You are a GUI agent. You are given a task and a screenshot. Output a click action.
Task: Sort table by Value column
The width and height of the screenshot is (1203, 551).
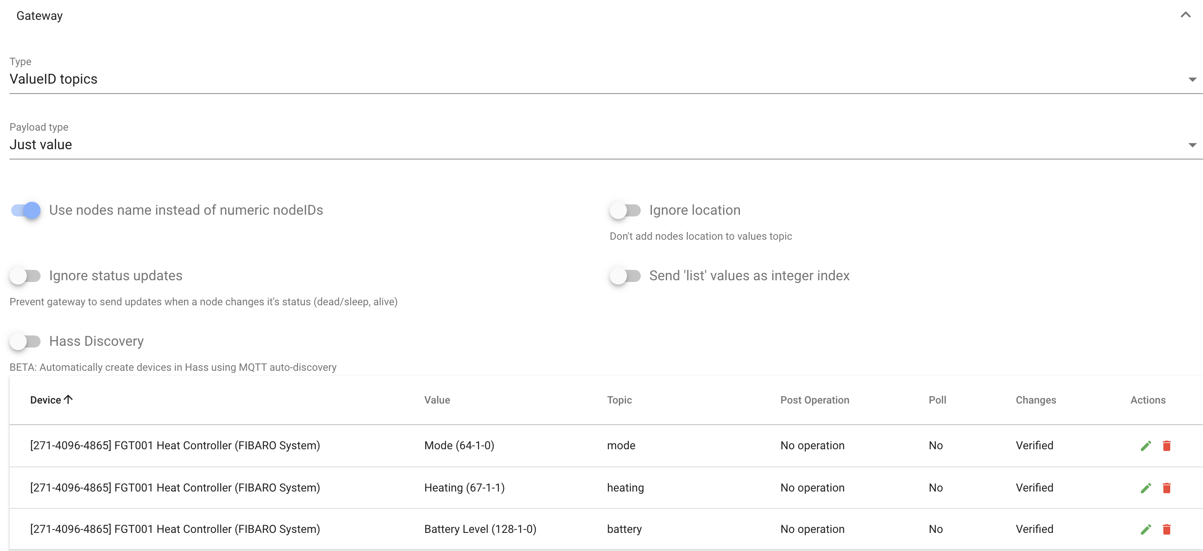click(x=437, y=400)
